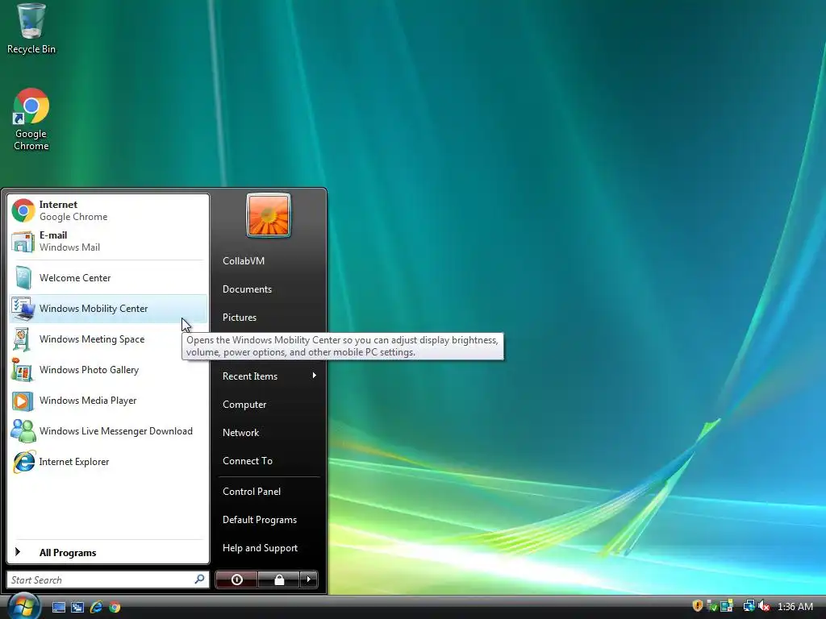Screen dimensions: 826x619
Task: Click the search magnifier icon
Action: tap(200, 580)
